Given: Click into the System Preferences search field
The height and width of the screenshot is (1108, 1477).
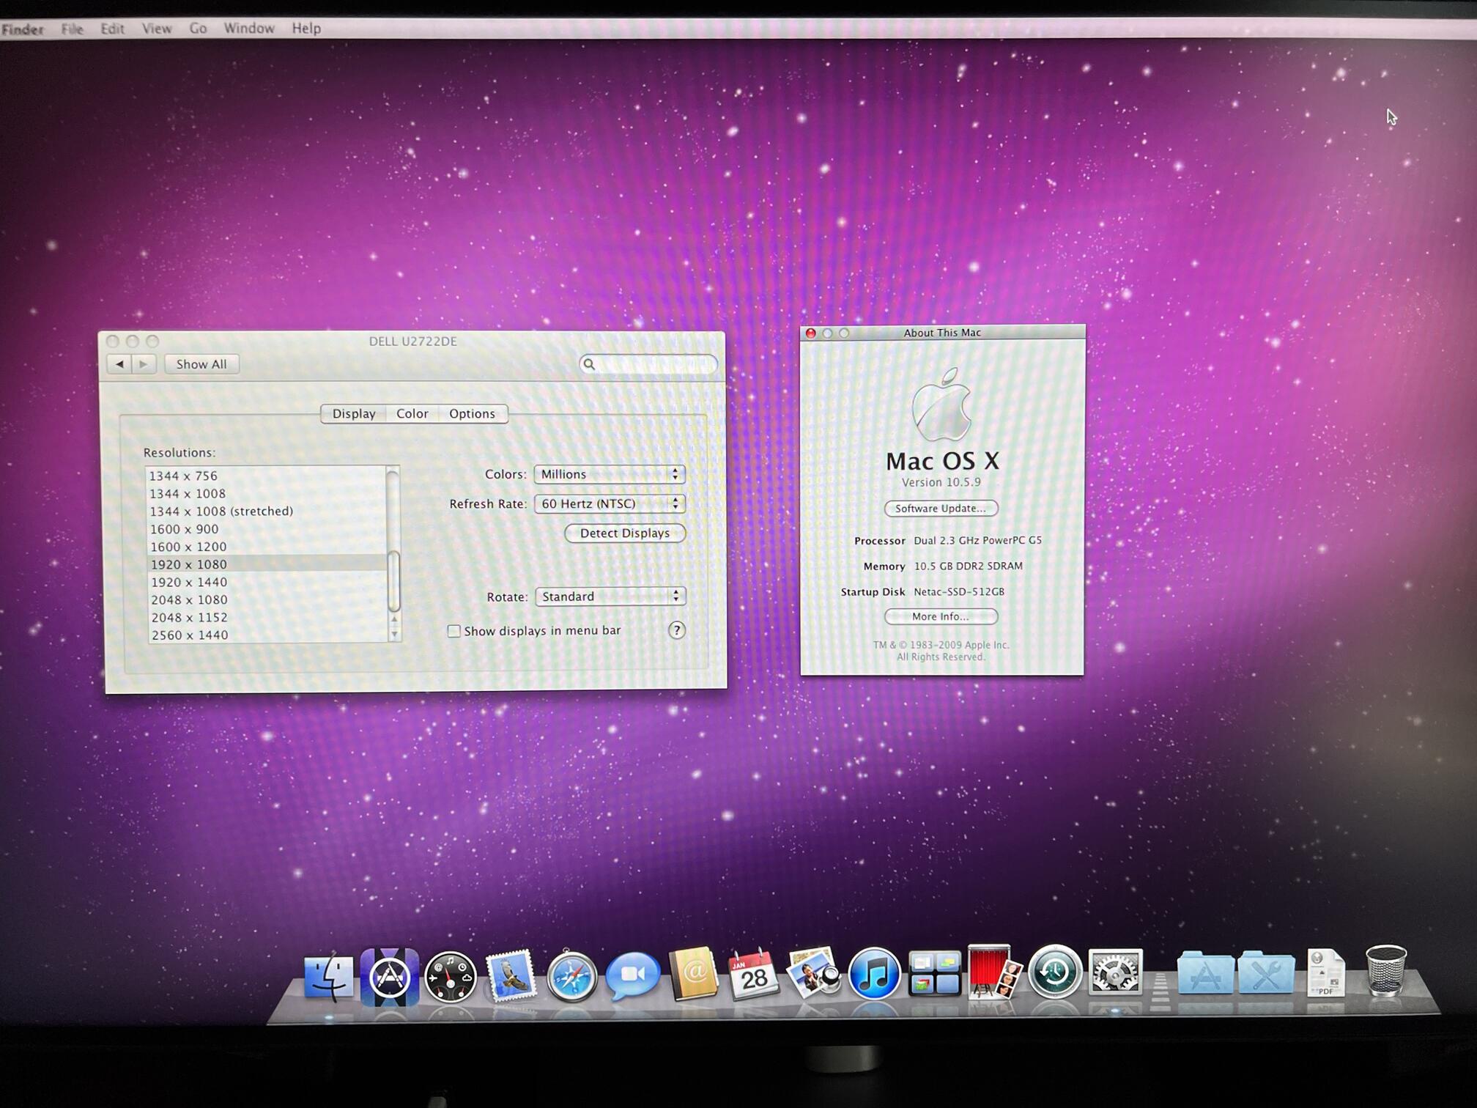Looking at the screenshot, I should (648, 364).
